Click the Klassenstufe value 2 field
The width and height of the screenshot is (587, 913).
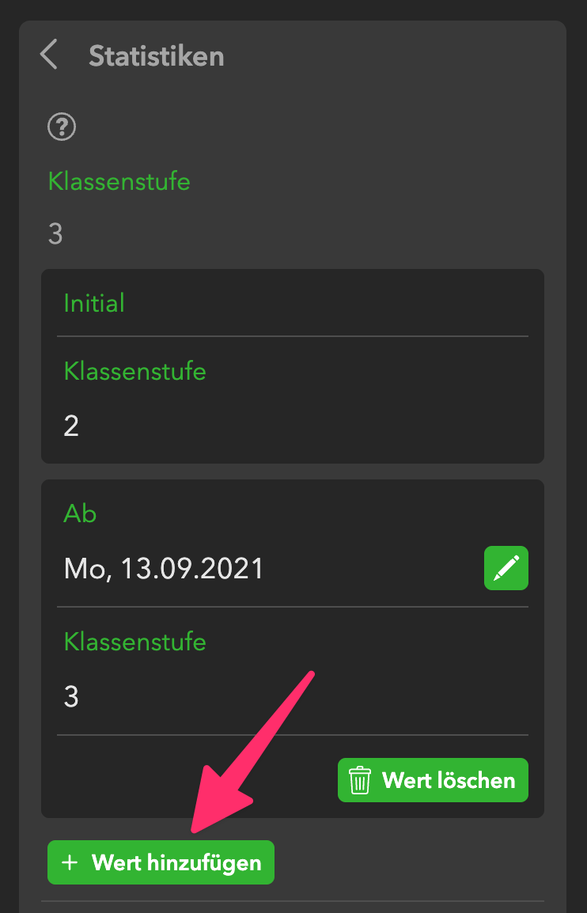[71, 426]
